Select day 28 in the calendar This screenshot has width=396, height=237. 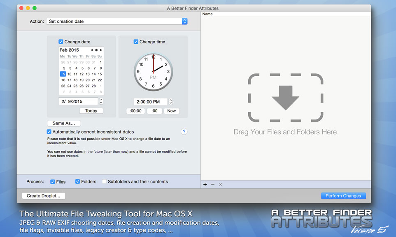[94, 86]
